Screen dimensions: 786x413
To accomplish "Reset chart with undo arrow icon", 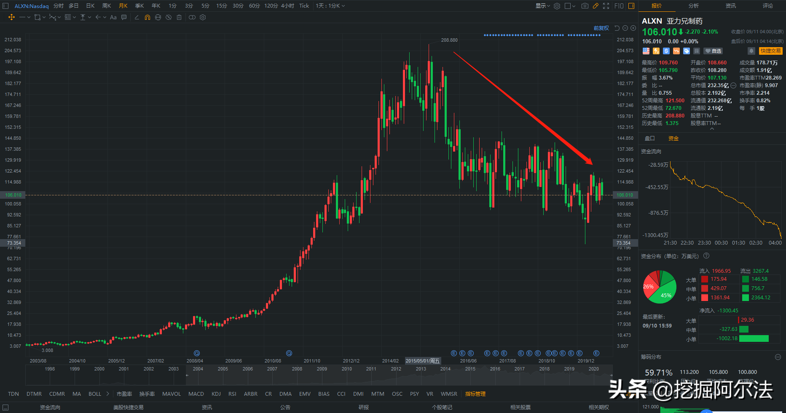I will [617, 28].
